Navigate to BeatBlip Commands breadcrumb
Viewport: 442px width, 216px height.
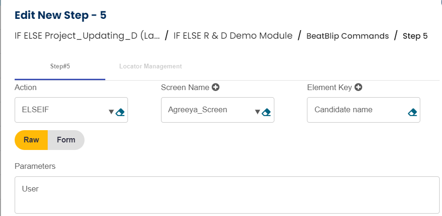tap(348, 36)
